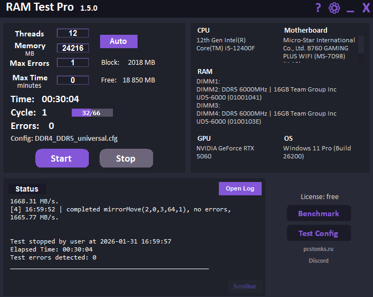This screenshot has height=297, width=373.
Task: Launch the Benchmark tool
Action: [x=318, y=214]
